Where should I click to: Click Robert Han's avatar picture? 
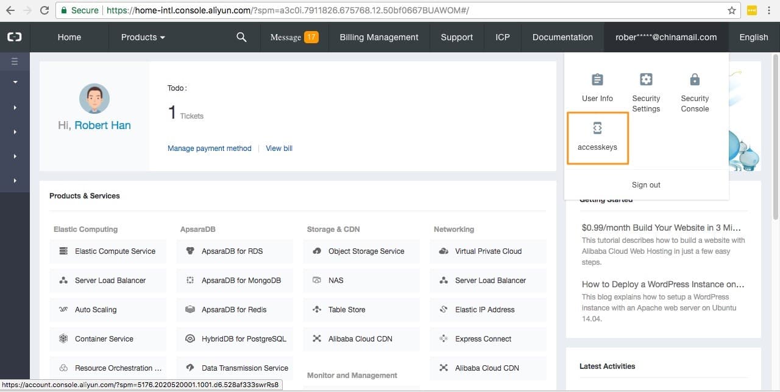coord(94,99)
